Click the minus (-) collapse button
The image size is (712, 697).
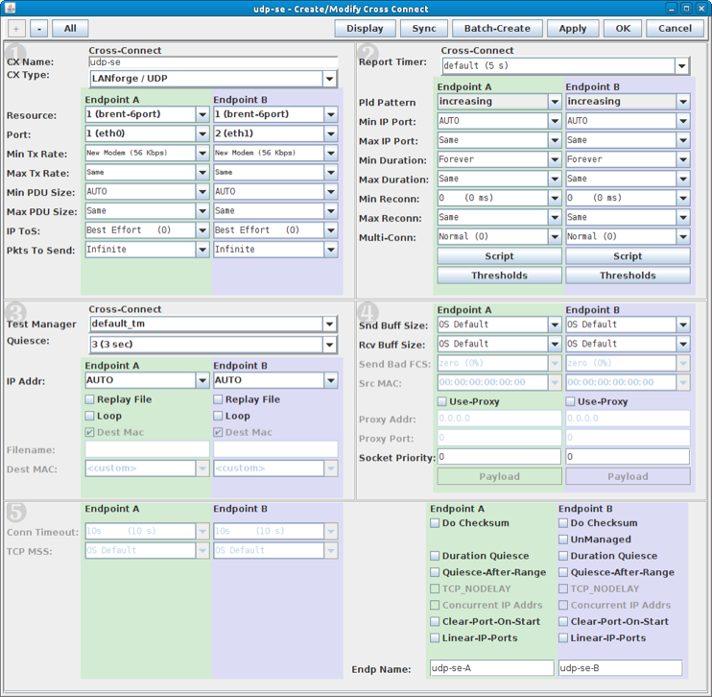[x=38, y=29]
